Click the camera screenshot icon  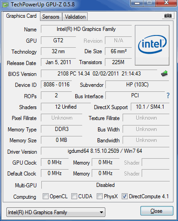pyautogui.click(x=168, y=15)
